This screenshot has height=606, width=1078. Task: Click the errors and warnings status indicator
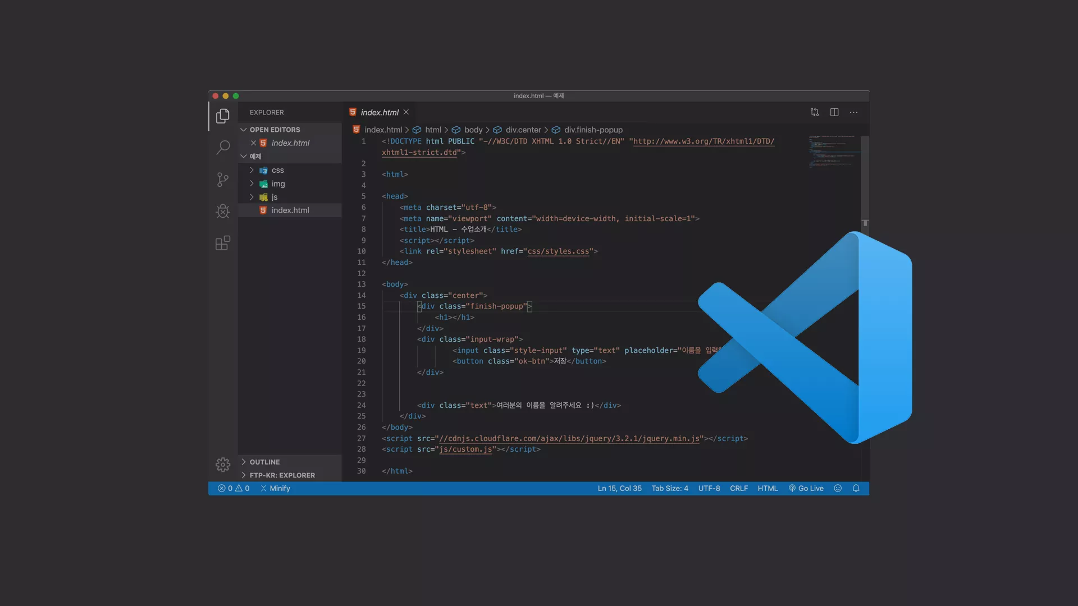coord(234,489)
